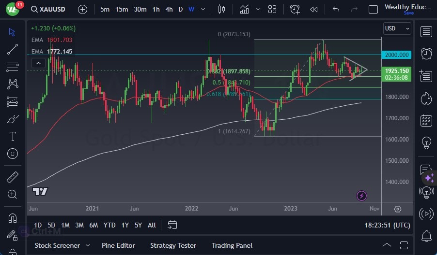
Task: Switch to the Pine Editor tab
Action: coord(118,245)
